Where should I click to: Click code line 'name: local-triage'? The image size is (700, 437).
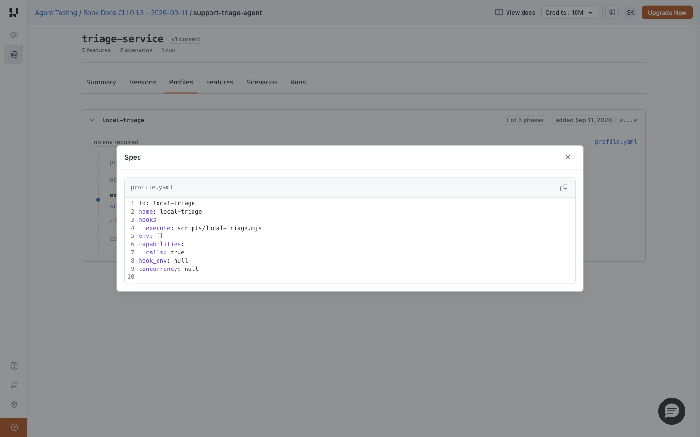[x=170, y=212]
